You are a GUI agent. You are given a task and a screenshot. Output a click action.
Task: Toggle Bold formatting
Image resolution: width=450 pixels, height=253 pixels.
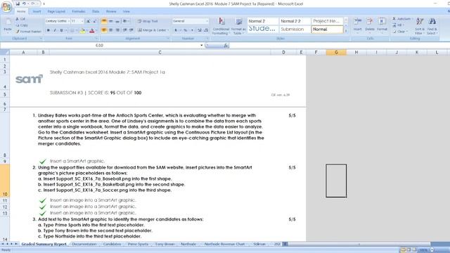point(49,30)
